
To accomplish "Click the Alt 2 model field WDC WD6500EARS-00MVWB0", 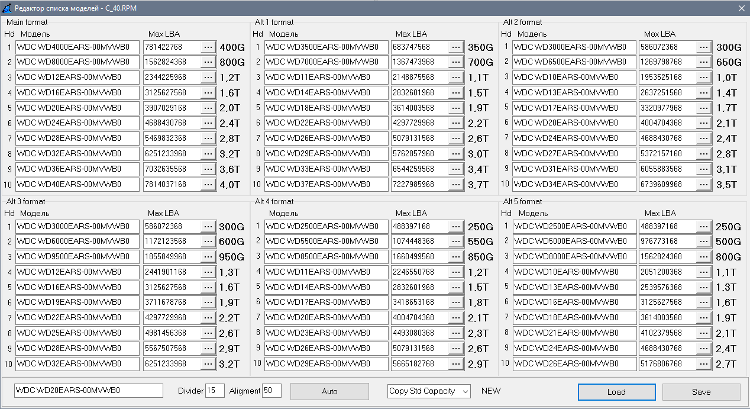I will [x=574, y=62].
